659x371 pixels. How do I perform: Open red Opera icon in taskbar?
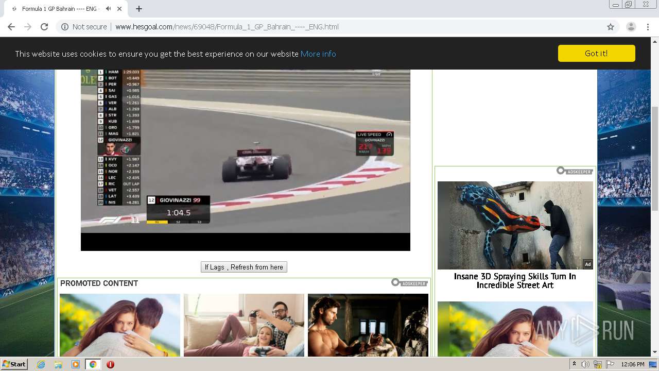pos(110,364)
